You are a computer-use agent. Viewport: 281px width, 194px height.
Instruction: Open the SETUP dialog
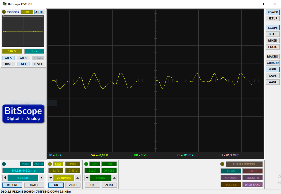[272, 18]
